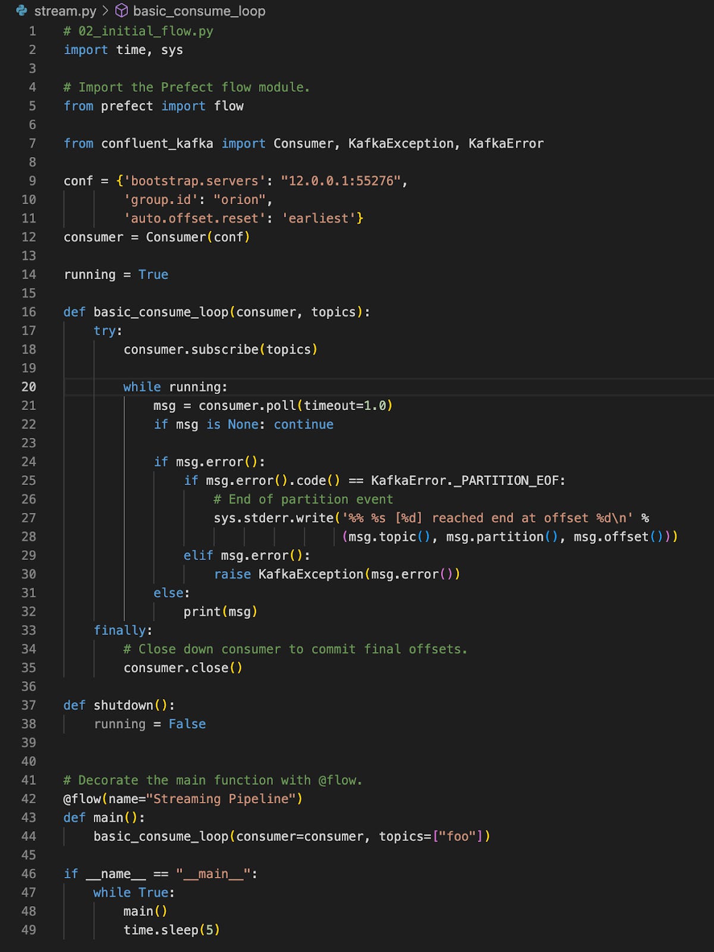Click comment about committing final offsets

click(x=295, y=649)
